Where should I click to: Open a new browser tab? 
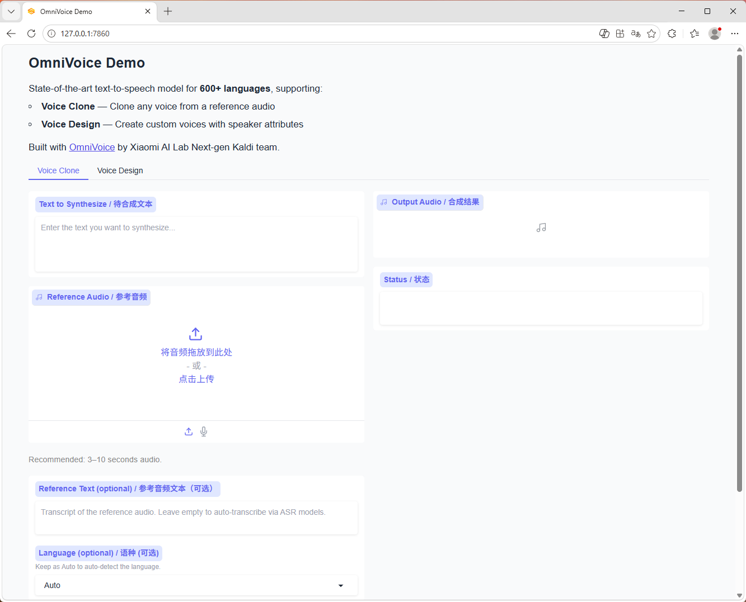(168, 11)
